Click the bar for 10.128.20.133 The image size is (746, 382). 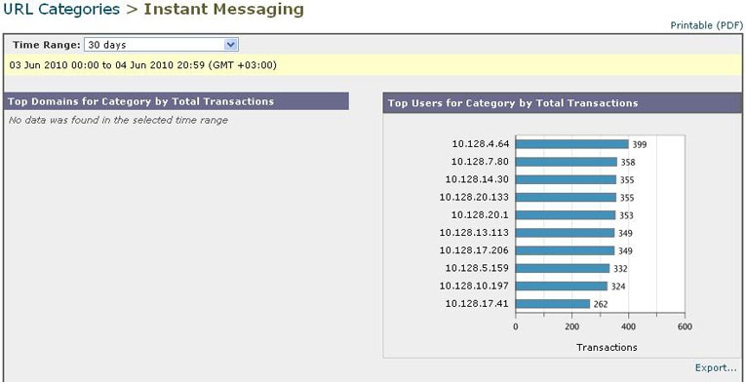tap(566, 197)
